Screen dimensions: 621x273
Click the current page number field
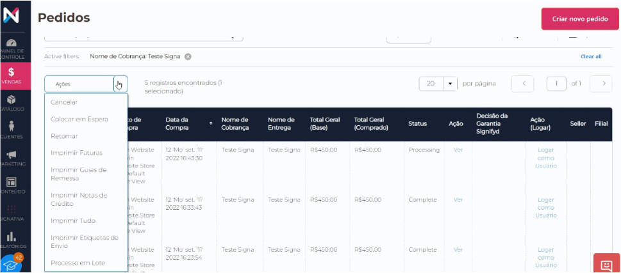coord(556,84)
